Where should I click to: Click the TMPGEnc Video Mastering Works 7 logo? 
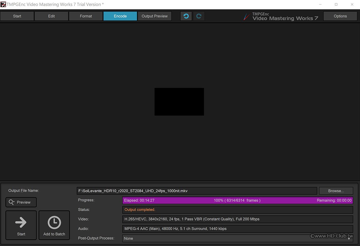(x=281, y=16)
